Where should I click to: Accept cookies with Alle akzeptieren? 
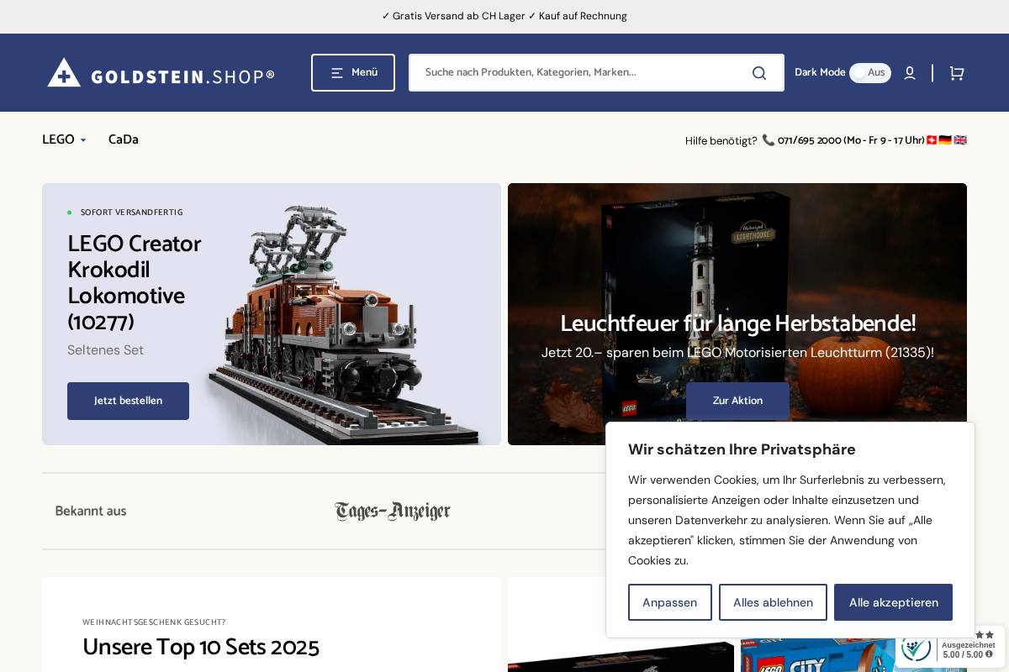pyautogui.click(x=893, y=602)
